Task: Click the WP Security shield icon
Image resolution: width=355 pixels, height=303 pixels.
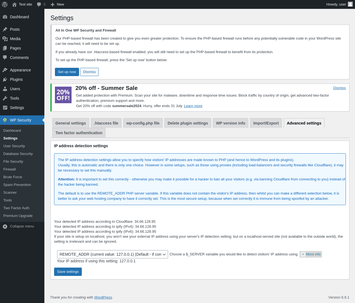Action: click(x=5, y=120)
